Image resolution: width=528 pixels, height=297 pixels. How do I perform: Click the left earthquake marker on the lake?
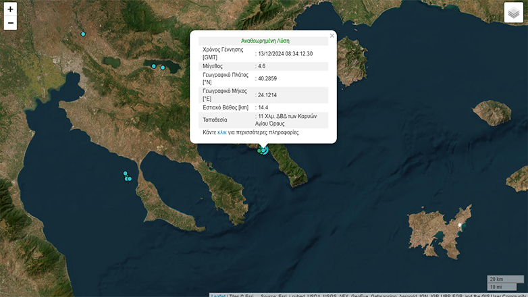point(154,66)
